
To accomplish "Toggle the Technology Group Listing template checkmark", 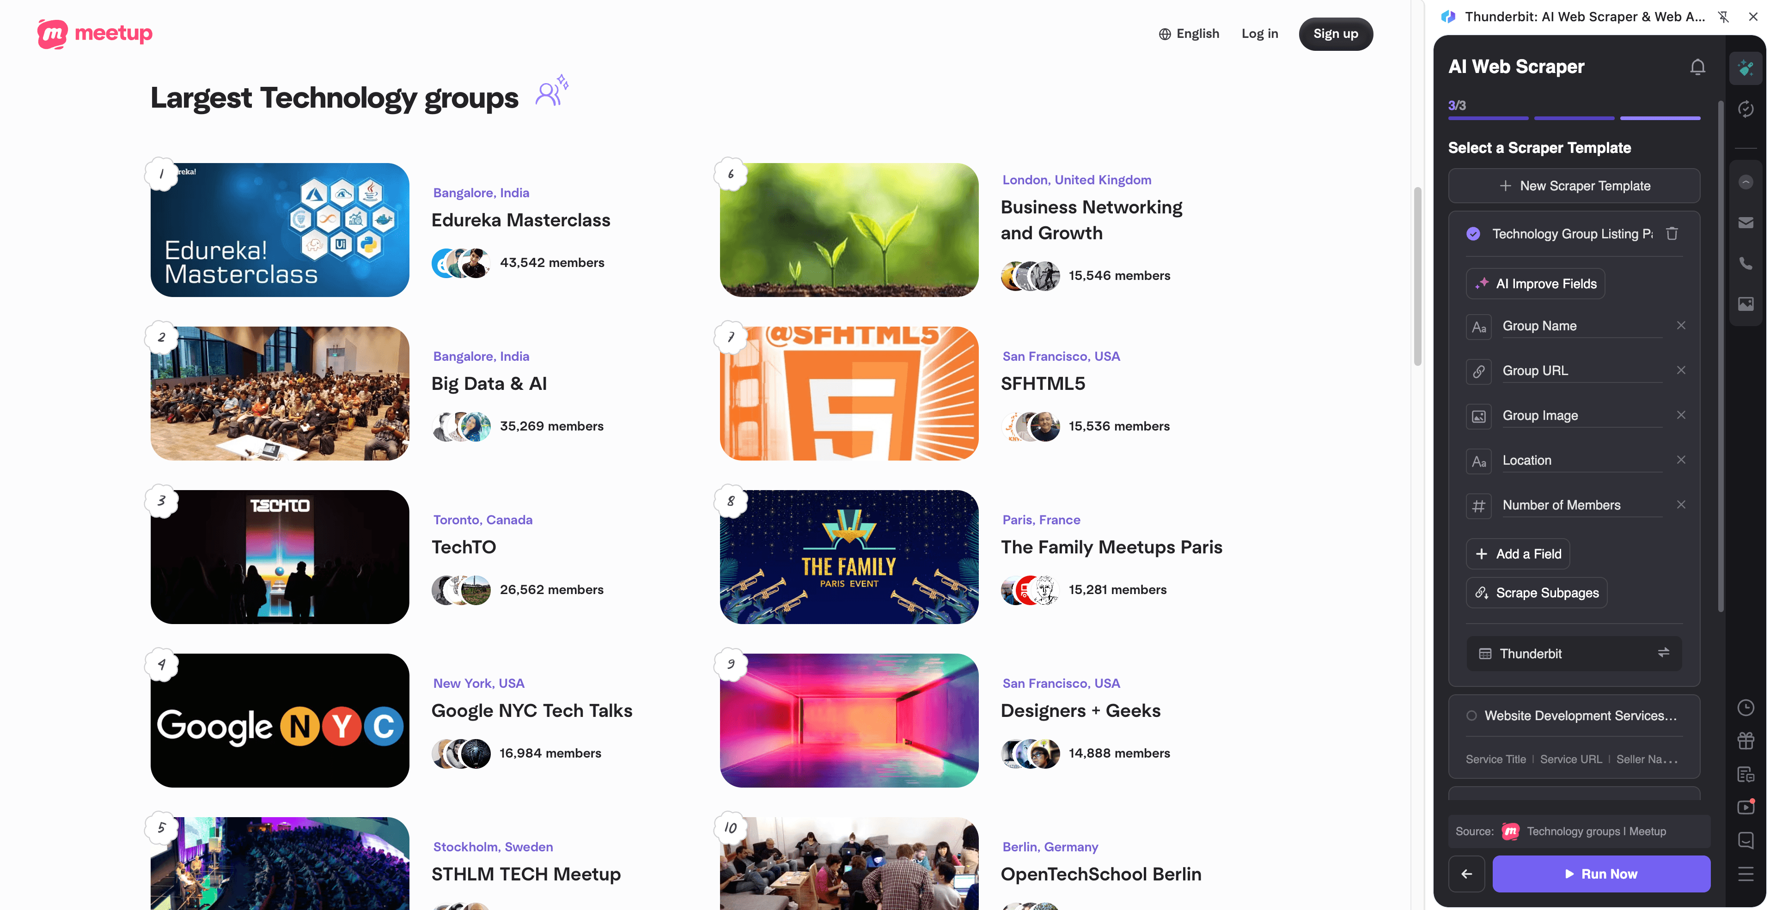I will [x=1473, y=234].
